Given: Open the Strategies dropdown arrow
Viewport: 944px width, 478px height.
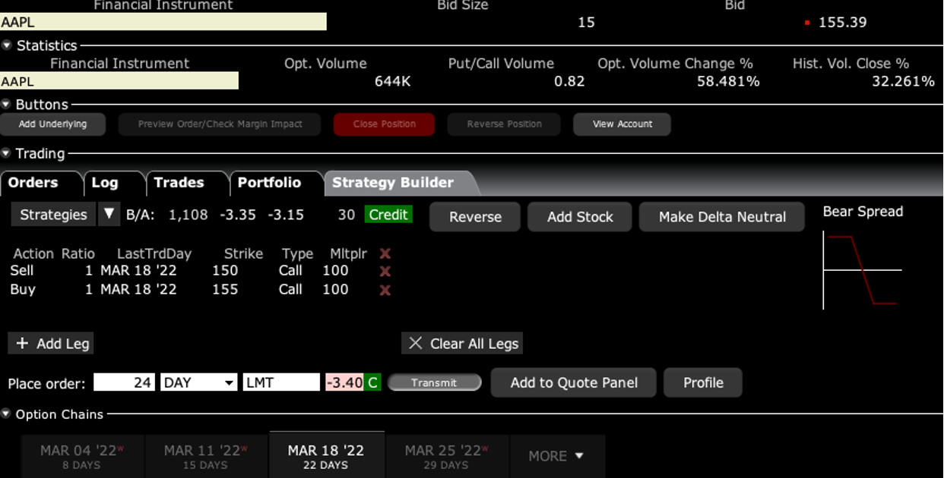Looking at the screenshot, I should pos(109,215).
